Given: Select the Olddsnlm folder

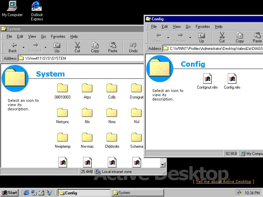Looking at the screenshot, I should click(112, 141).
